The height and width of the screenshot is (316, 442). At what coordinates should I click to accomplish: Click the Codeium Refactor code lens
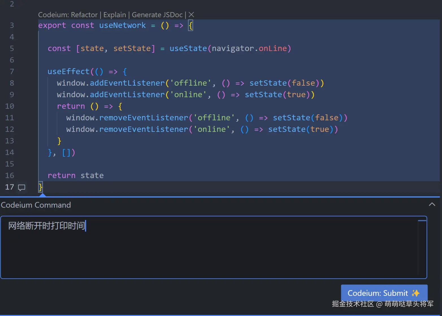pyautogui.click(x=68, y=15)
